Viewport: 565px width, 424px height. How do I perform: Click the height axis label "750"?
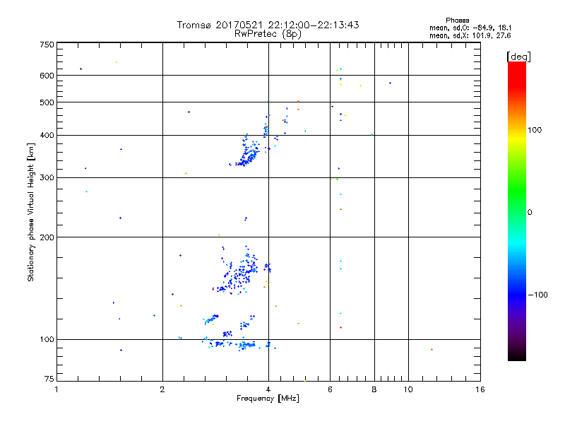[47, 45]
